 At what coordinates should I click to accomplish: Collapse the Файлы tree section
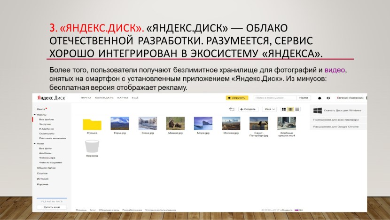(34, 115)
